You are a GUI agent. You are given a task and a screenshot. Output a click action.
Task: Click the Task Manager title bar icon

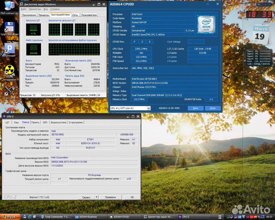pyautogui.click(x=22, y=4)
